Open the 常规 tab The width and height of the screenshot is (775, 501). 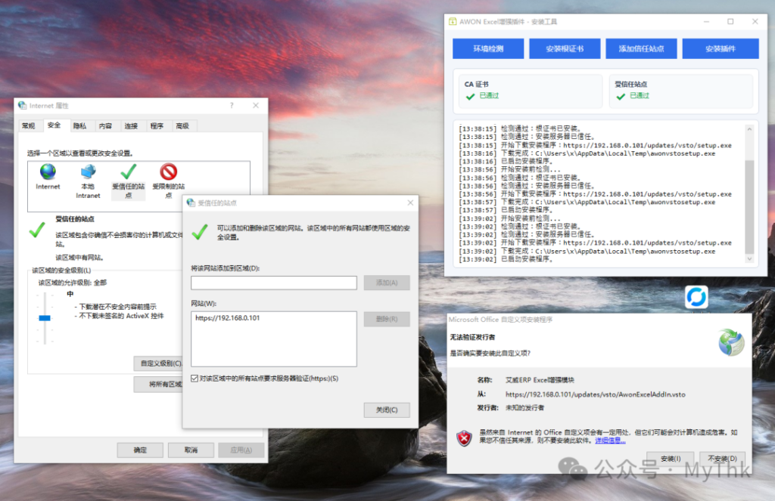point(29,126)
